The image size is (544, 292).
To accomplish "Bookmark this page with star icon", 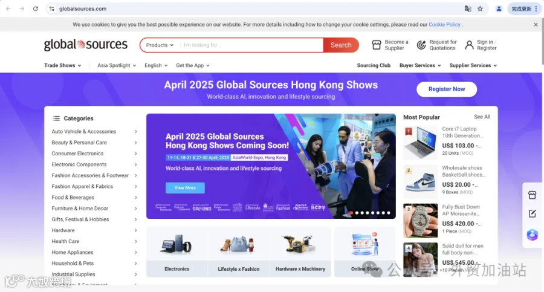I will point(480,8).
